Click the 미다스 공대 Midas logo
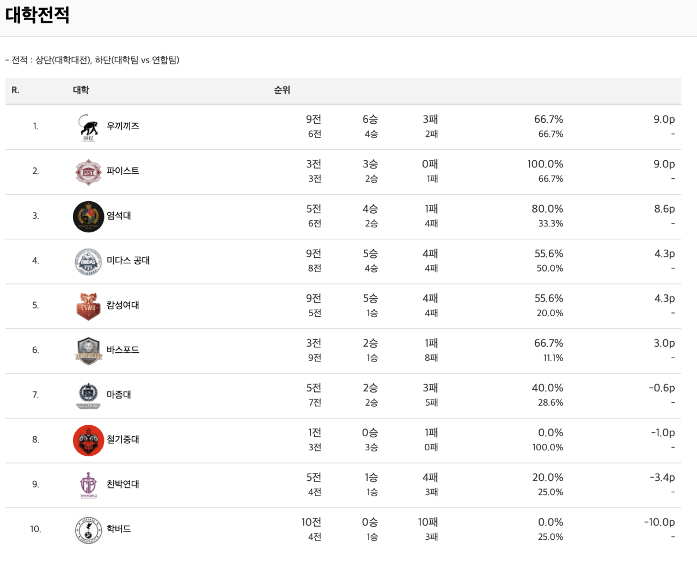Viewport: 697px width, 567px height. (x=88, y=261)
